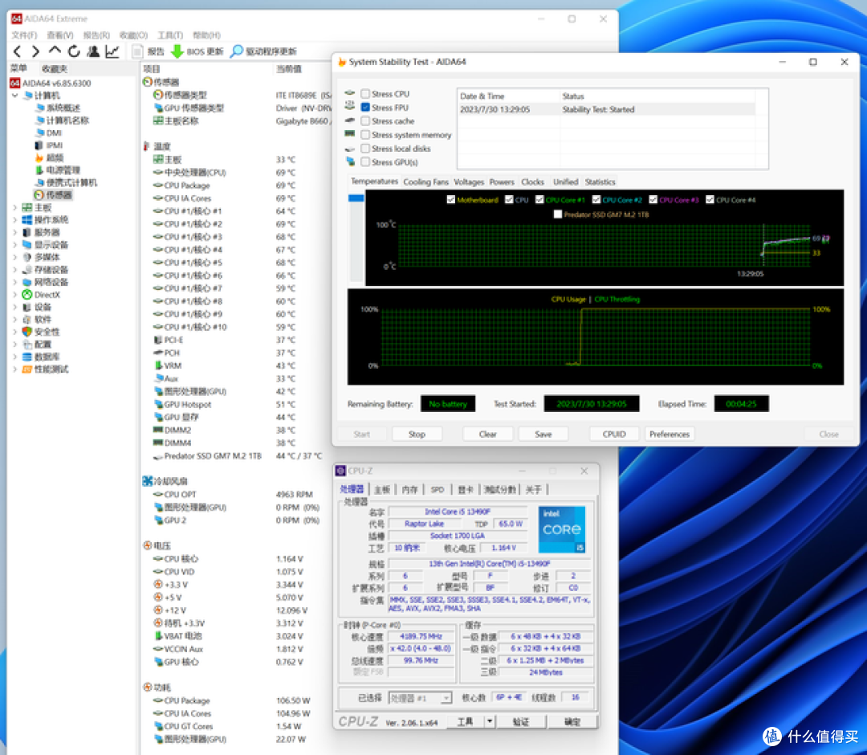The image size is (867, 755).
Task: Enable the Stress cache checkbox
Action: point(365,121)
